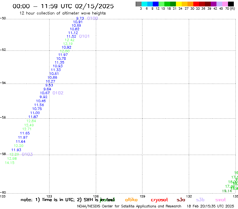Image resolution: width=238 pixels, height=209 pixels.
Task: Select the s3b satellite legend label
Action: [200, 200]
